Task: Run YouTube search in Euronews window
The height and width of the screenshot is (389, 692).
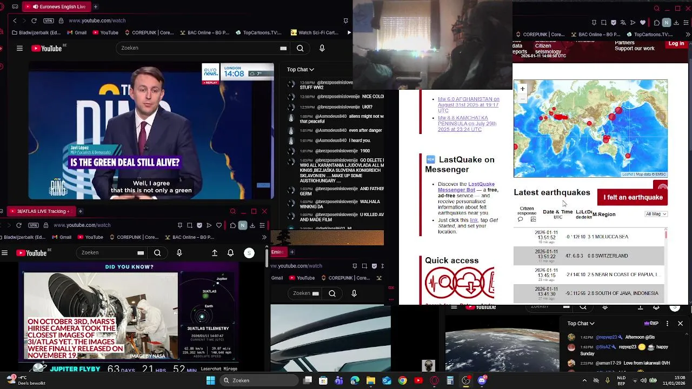Action: [x=300, y=48]
